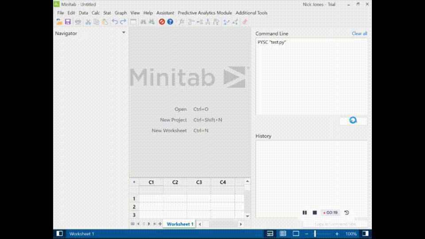This screenshot has width=425, height=239.
Task: Open the Assistant menu
Action: click(x=165, y=13)
